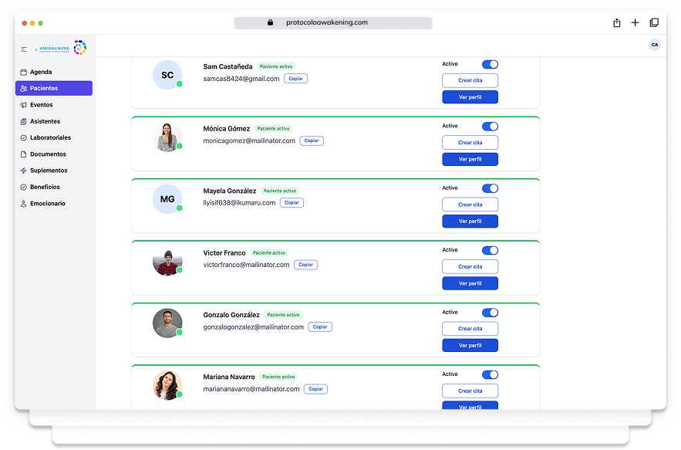The height and width of the screenshot is (450, 681).
Task: Click the Asistentes sidebar icon
Action: pos(24,121)
